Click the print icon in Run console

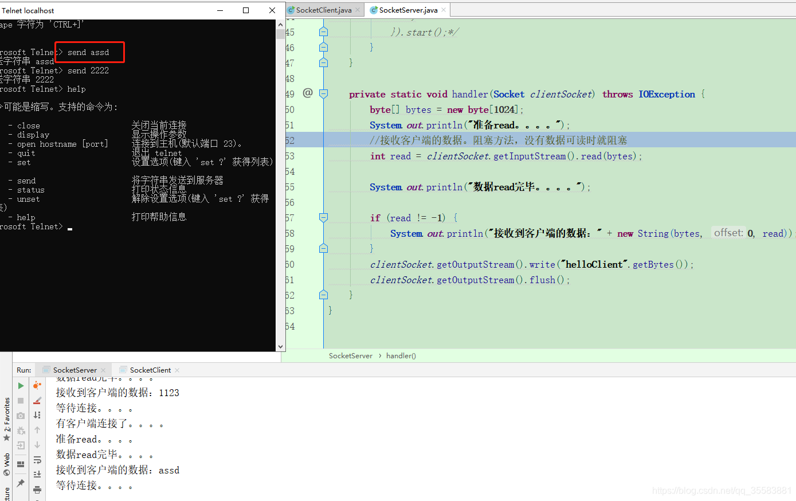(37, 490)
